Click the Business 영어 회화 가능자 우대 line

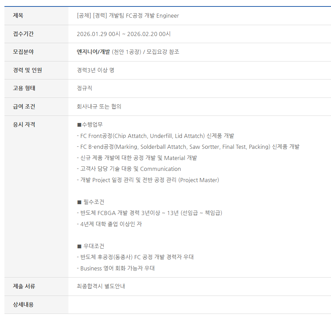[116, 268]
